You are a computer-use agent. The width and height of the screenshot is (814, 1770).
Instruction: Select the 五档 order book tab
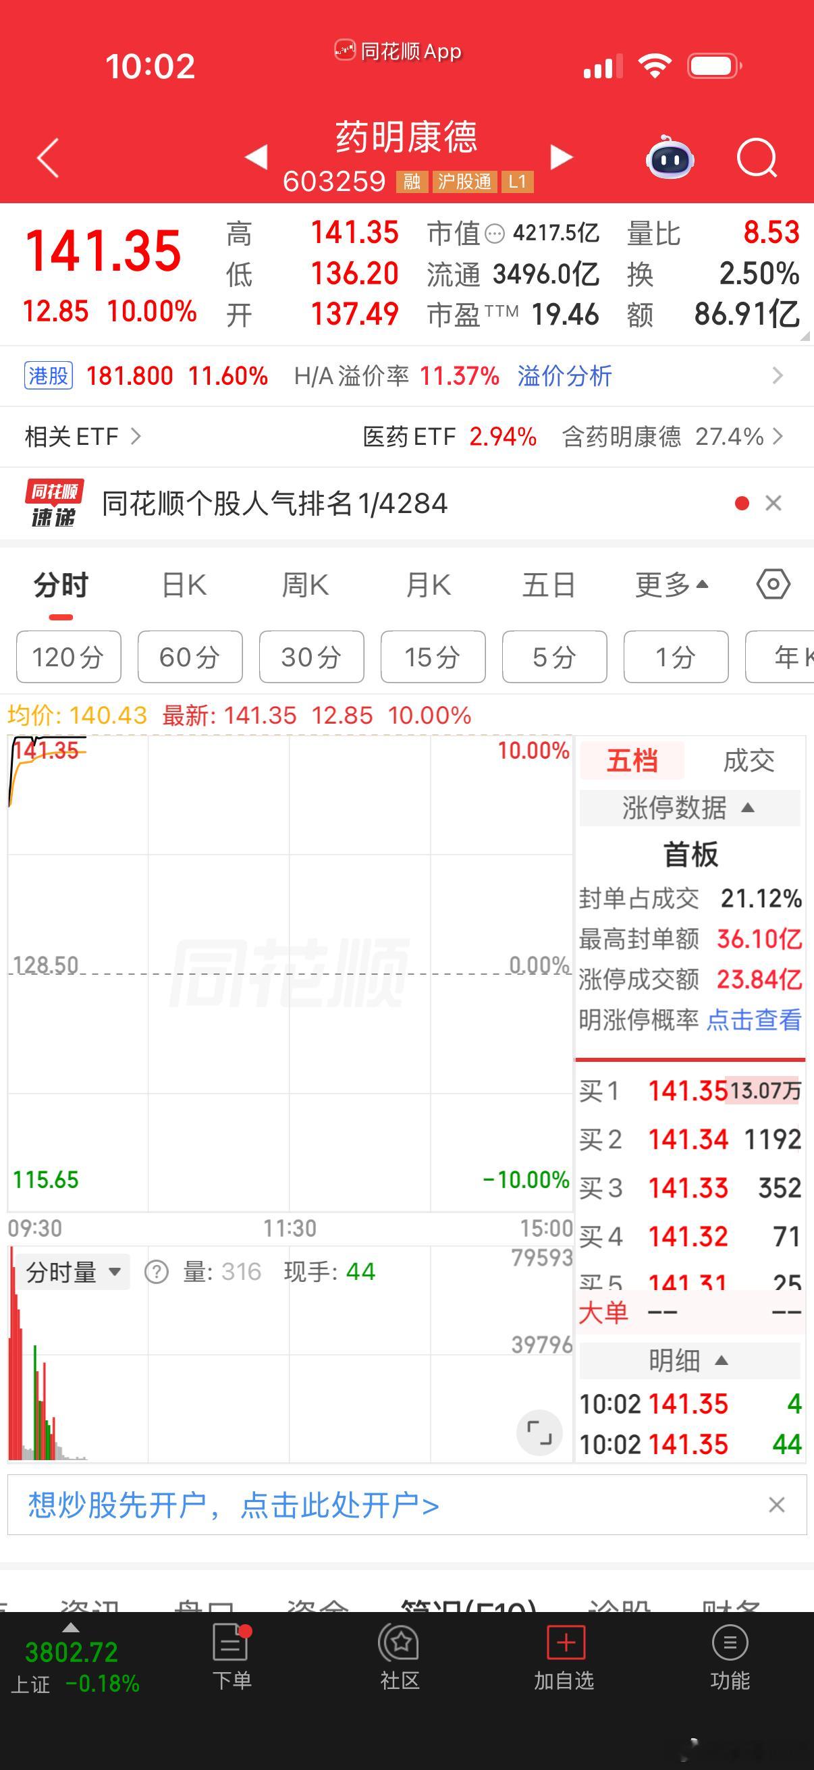point(632,761)
